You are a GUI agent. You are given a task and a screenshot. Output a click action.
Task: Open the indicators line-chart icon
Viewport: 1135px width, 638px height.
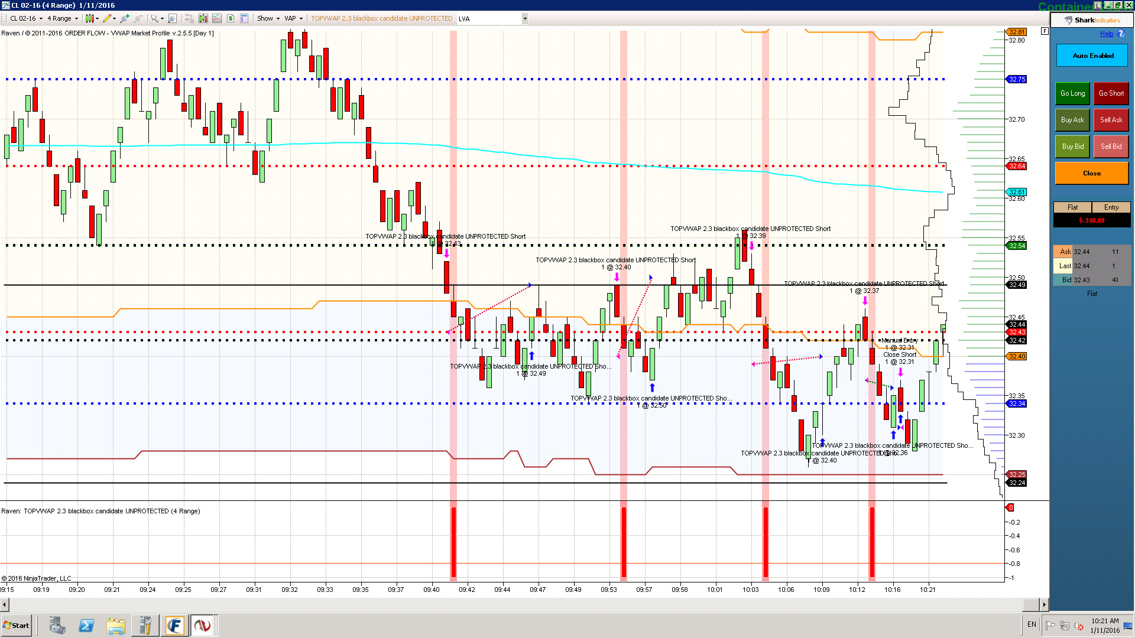tap(217, 18)
